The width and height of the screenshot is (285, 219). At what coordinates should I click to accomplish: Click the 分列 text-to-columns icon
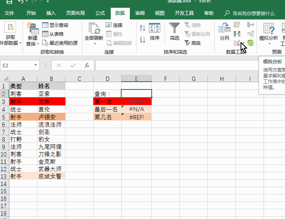(x=224, y=32)
